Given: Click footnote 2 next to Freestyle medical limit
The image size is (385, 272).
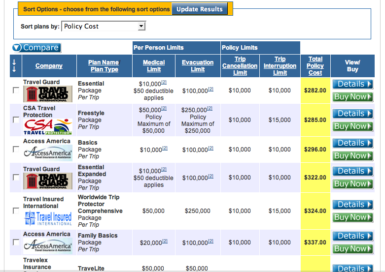Looking at the screenshot, I should [x=164, y=109].
